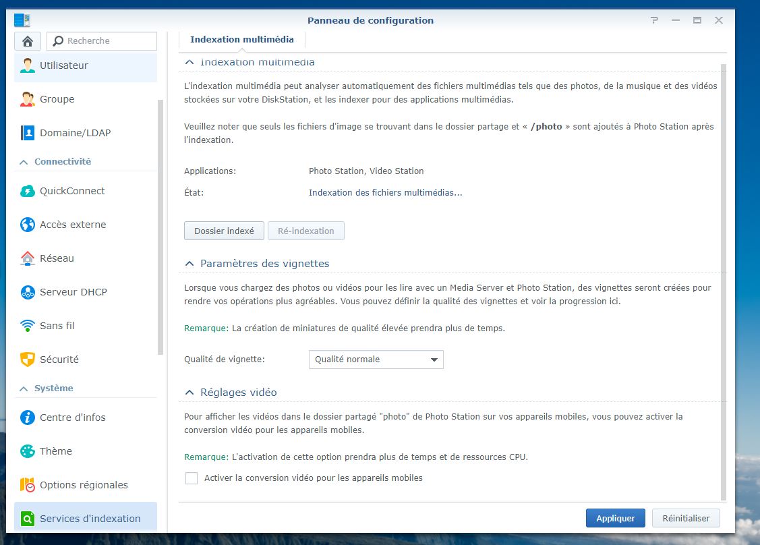Viewport: 760px width, 545px height.
Task: Click the Recherche search field
Action: 102,41
